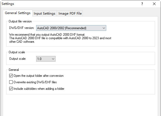
Task: Click the question mark help icon
Action: [142, 4]
